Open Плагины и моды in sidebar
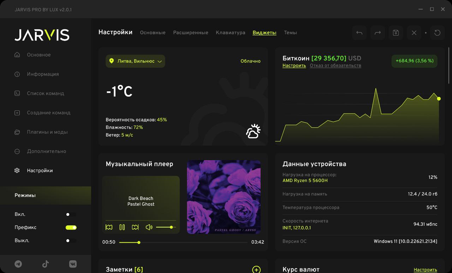Viewport: 452px width, 273px height. coord(47,132)
